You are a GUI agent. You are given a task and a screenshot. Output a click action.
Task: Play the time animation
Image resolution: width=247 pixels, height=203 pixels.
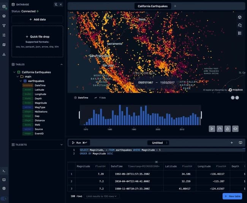point(212,129)
